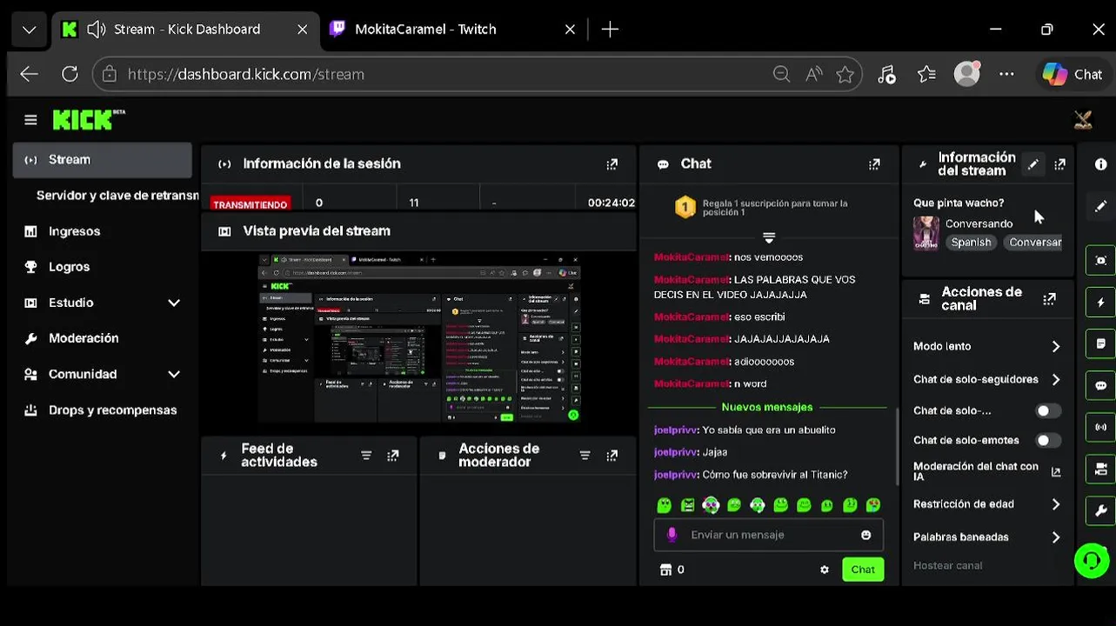The image size is (1116, 626).
Task: Click the Conversando category thumbnail image
Action: (926, 233)
